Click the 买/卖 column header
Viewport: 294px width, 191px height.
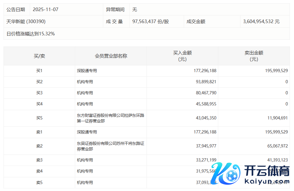coord(39,56)
